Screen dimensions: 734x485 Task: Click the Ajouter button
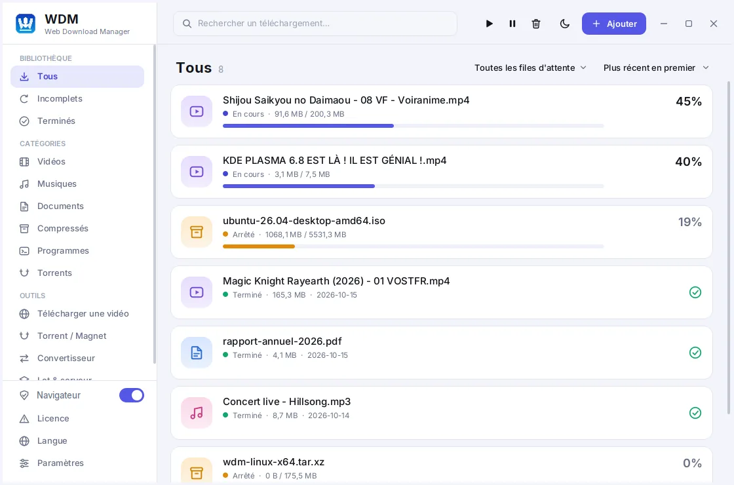(613, 24)
